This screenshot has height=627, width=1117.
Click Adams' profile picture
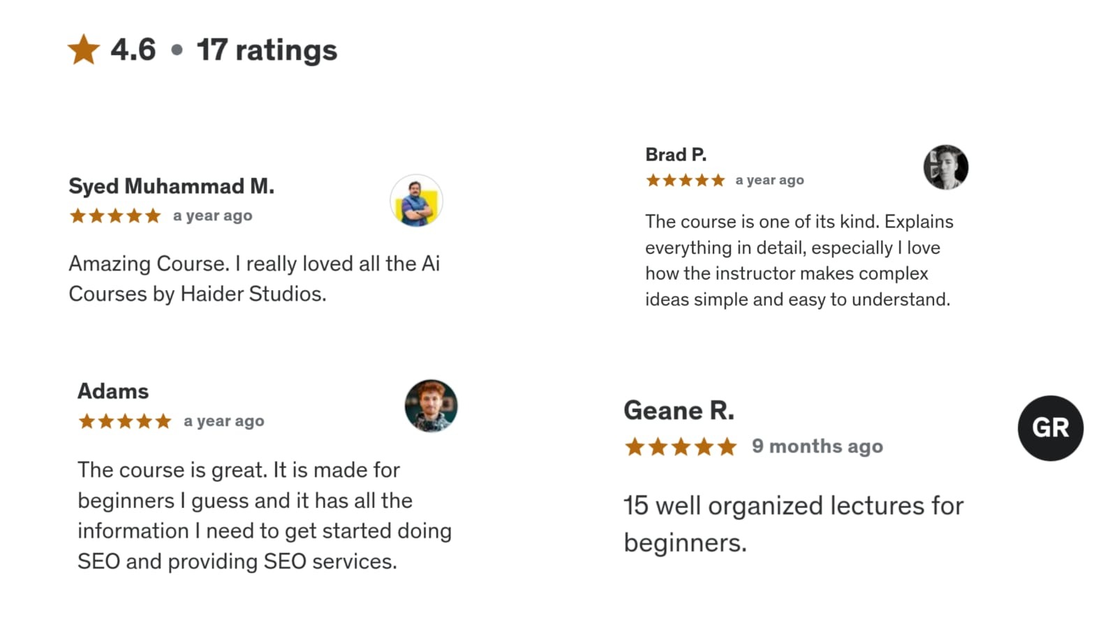point(431,406)
